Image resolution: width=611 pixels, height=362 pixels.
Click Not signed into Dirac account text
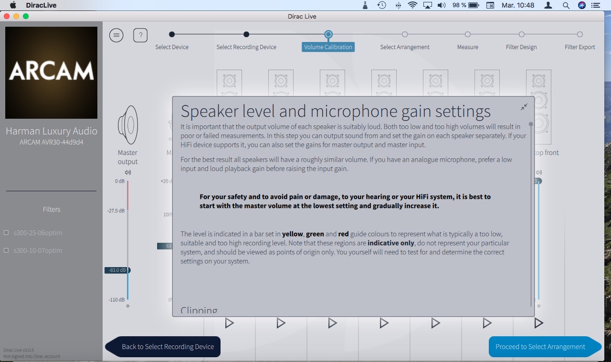click(32, 356)
